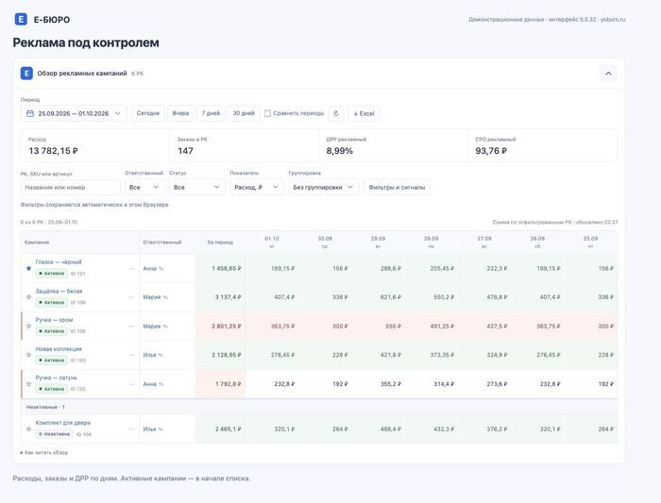Click Неактивна badge of Комплект для двери

click(54, 434)
